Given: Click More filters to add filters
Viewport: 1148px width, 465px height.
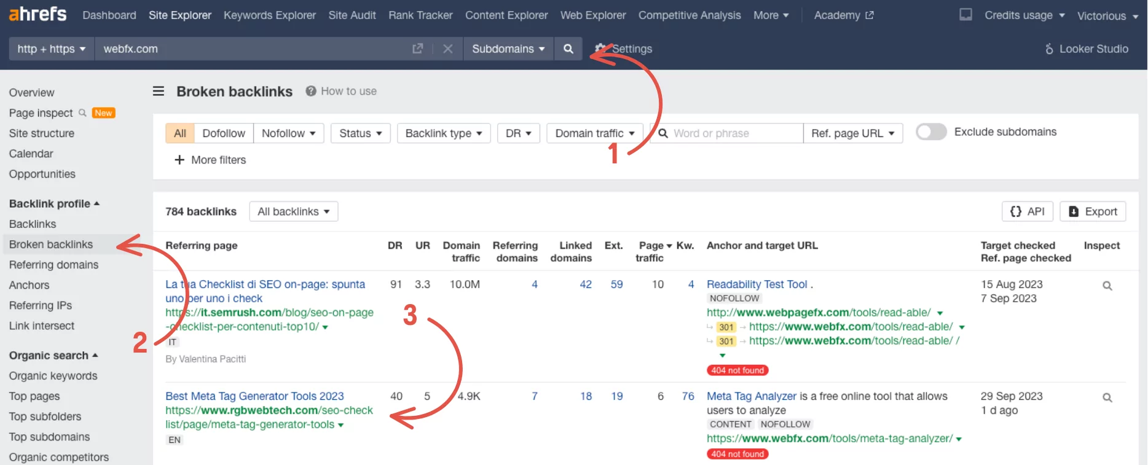Looking at the screenshot, I should click(211, 160).
